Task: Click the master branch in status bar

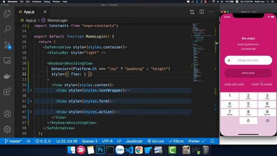Action: 13,141
